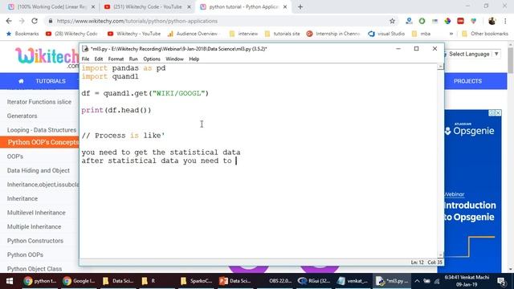
Task: Click the blue person extension icon in Chrome
Action: [x=409, y=21]
